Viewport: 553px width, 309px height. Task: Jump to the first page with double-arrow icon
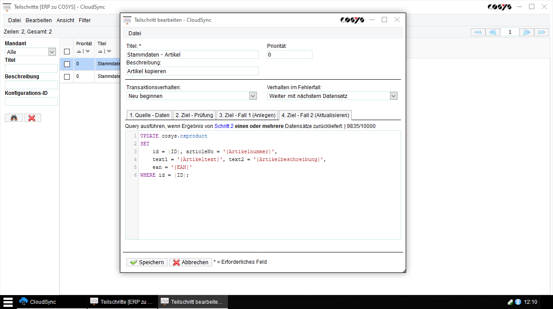coord(477,32)
